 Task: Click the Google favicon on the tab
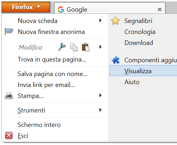pyautogui.click(x=61, y=10)
